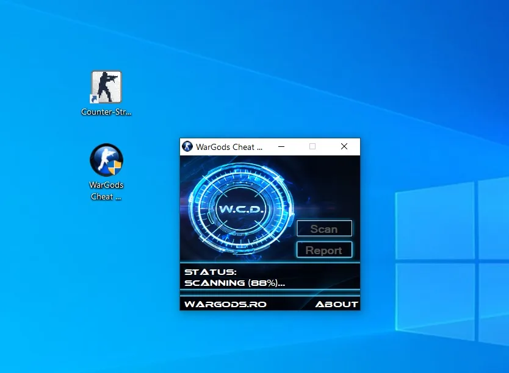Viewport: 509px width, 373px height.
Task: Click the scan progress bar under status
Action: tap(270, 293)
